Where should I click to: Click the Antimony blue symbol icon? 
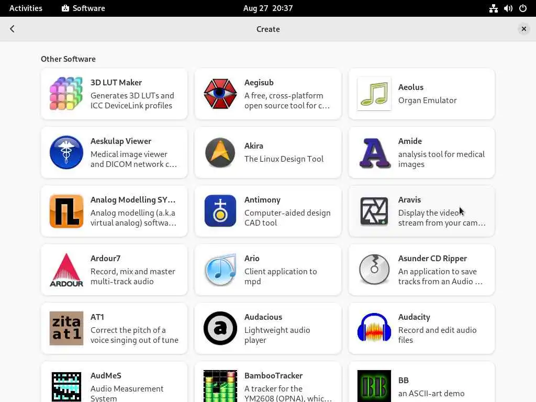click(220, 211)
